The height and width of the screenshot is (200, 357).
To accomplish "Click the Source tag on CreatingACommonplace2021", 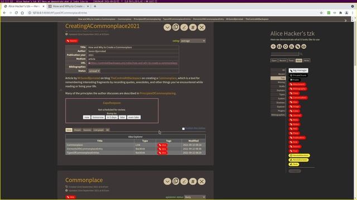I will coord(72,41).
